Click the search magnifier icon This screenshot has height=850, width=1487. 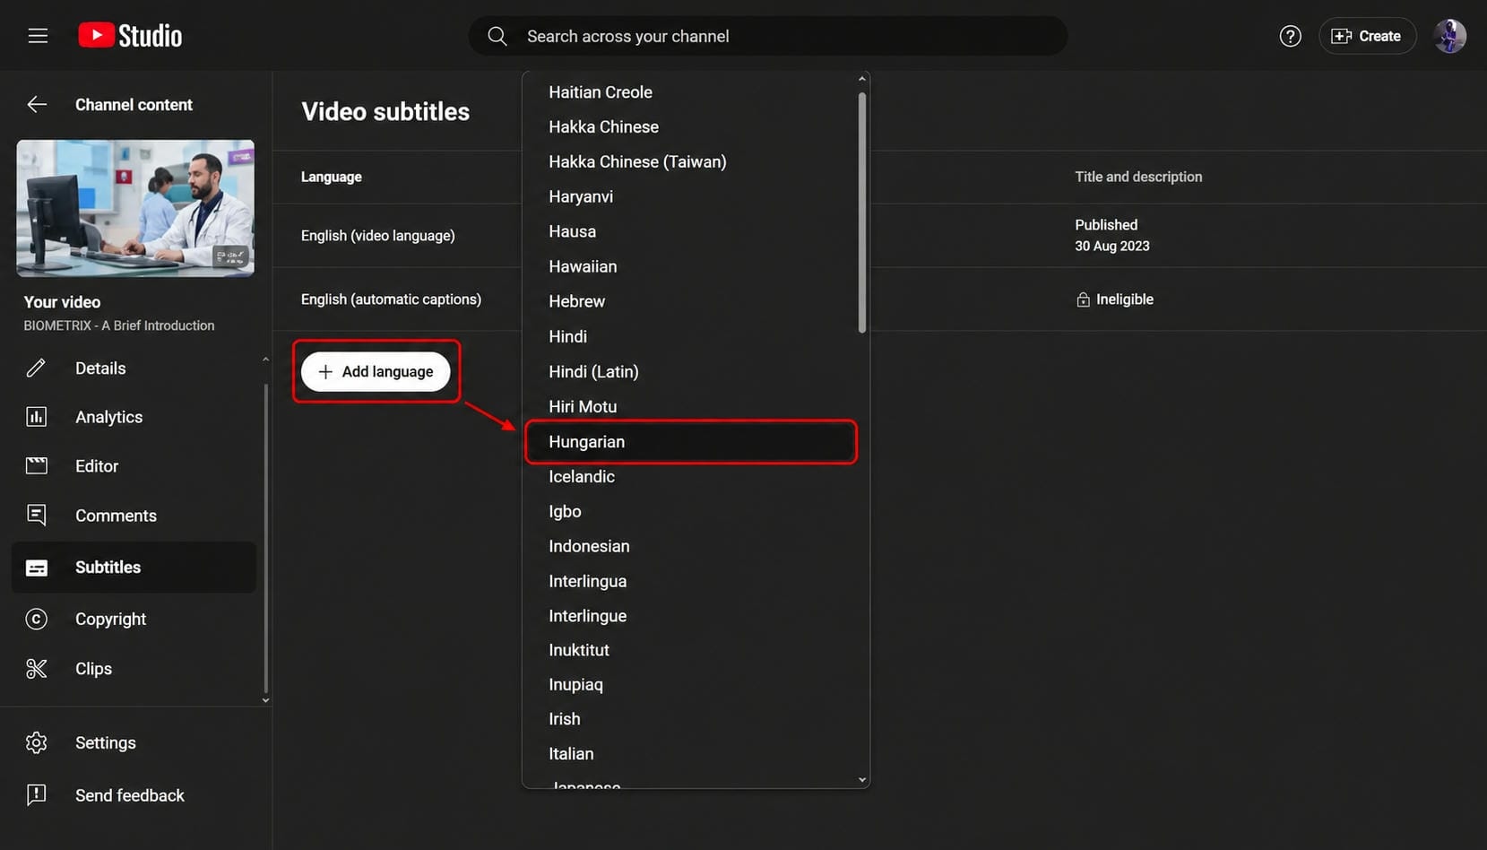tap(497, 36)
